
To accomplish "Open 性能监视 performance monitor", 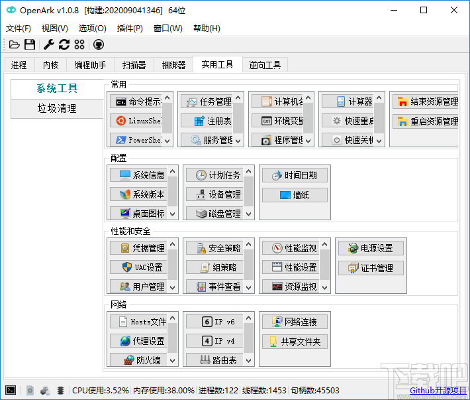I will click(291, 248).
